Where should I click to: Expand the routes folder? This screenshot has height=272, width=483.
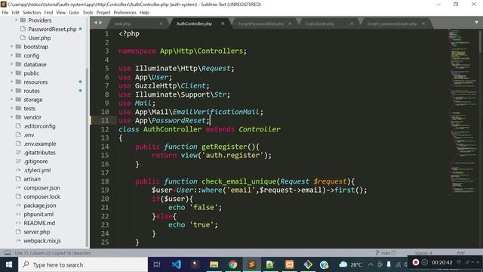click(12, 91)
